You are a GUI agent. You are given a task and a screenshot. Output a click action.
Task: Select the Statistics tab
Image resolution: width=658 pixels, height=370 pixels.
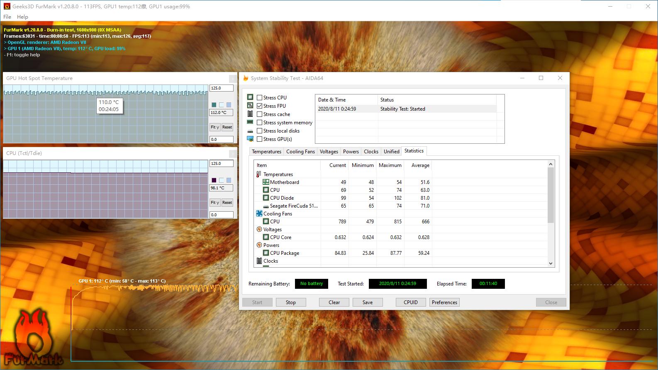pos(414,151)
